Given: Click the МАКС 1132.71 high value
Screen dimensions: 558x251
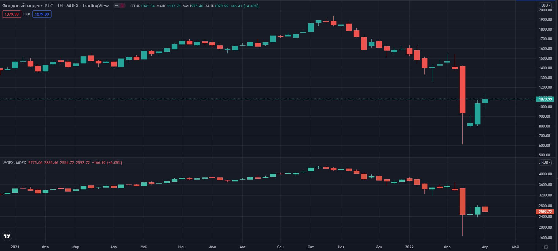Looking at the screenshot, I should pyautogui.click(x=168, y=6).
